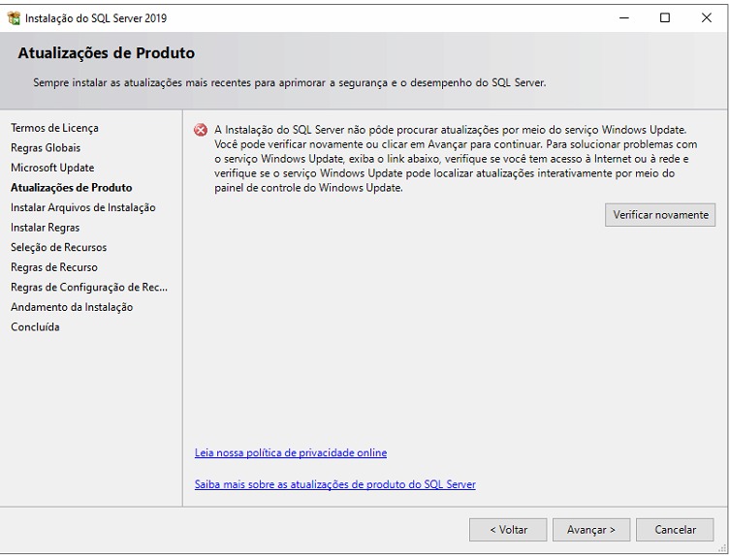Viewport: 729px width, 556px height.
Task: Select the Concluída step
Action: (35, 326)
